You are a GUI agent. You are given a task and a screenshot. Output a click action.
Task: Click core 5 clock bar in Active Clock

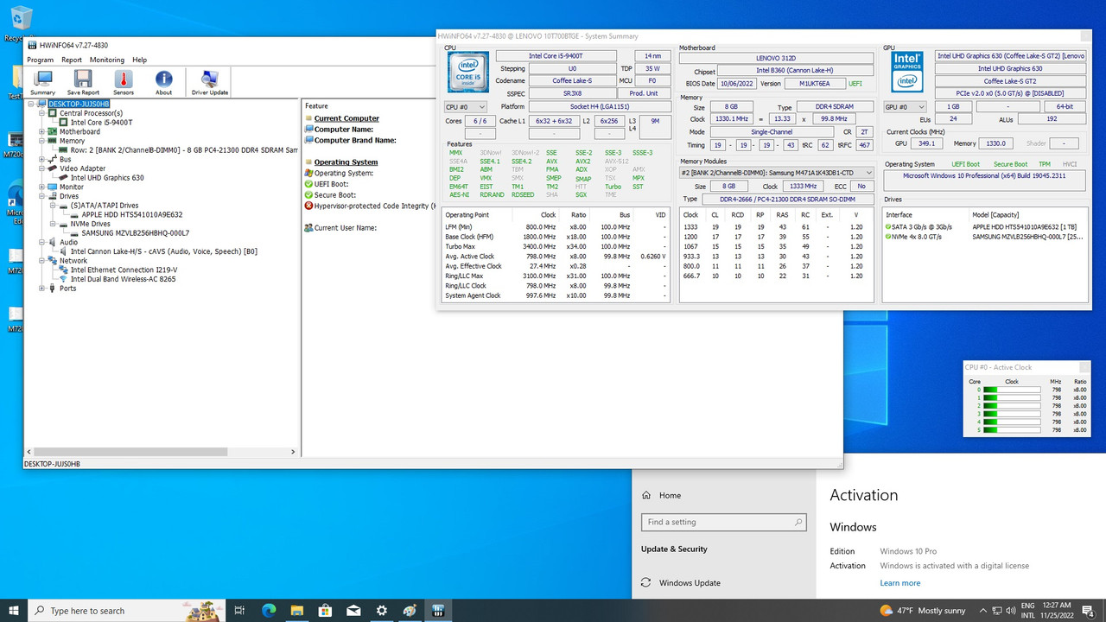[x=1013, y=430]
